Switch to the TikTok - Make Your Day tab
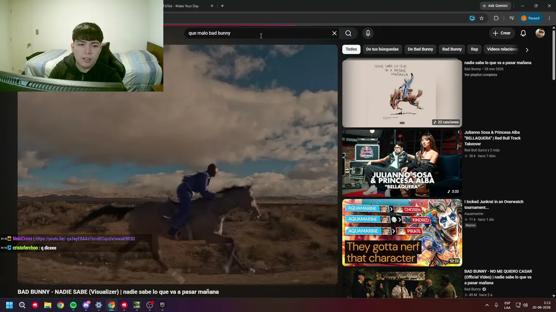The width and height of the screenshot is (556, 312). click(181, 6)
